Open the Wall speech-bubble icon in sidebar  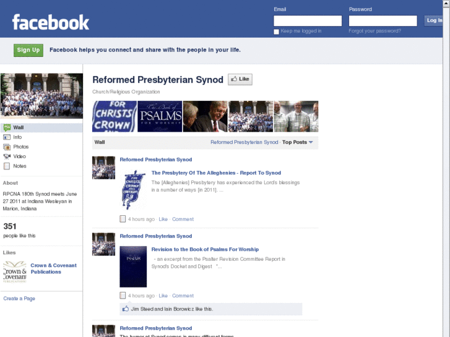(x=7, y=127)
